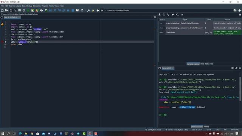Open the IPython console options menu
Viewport: 242px width, 136px height.
240,68
